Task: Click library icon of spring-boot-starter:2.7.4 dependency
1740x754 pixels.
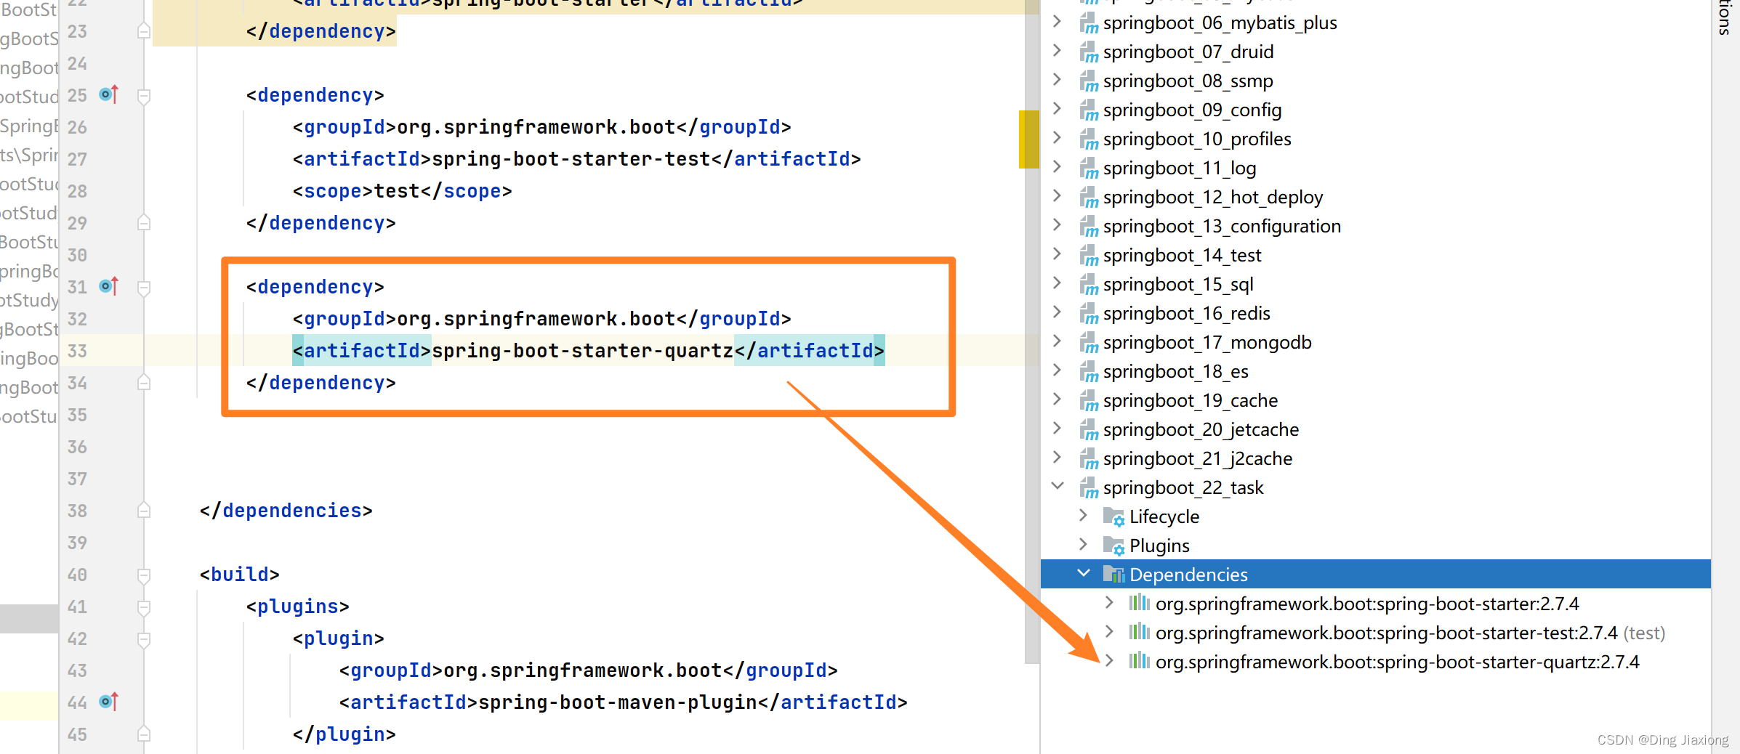Action: coord(1139,603)
